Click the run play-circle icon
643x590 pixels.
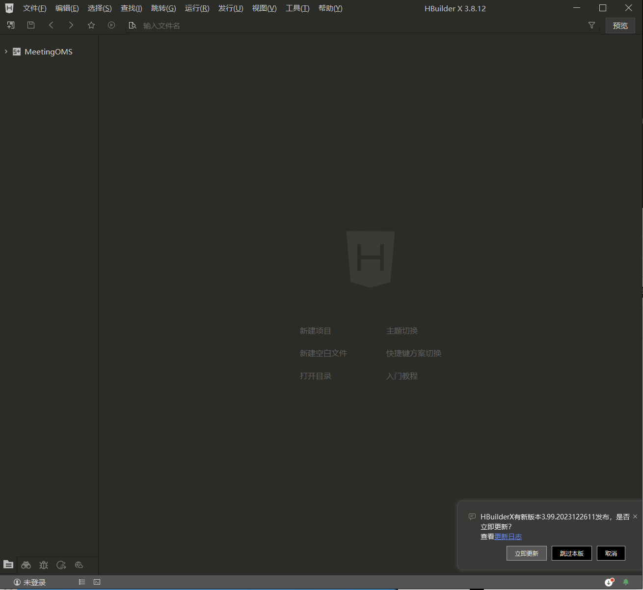(x=111, y=25)
